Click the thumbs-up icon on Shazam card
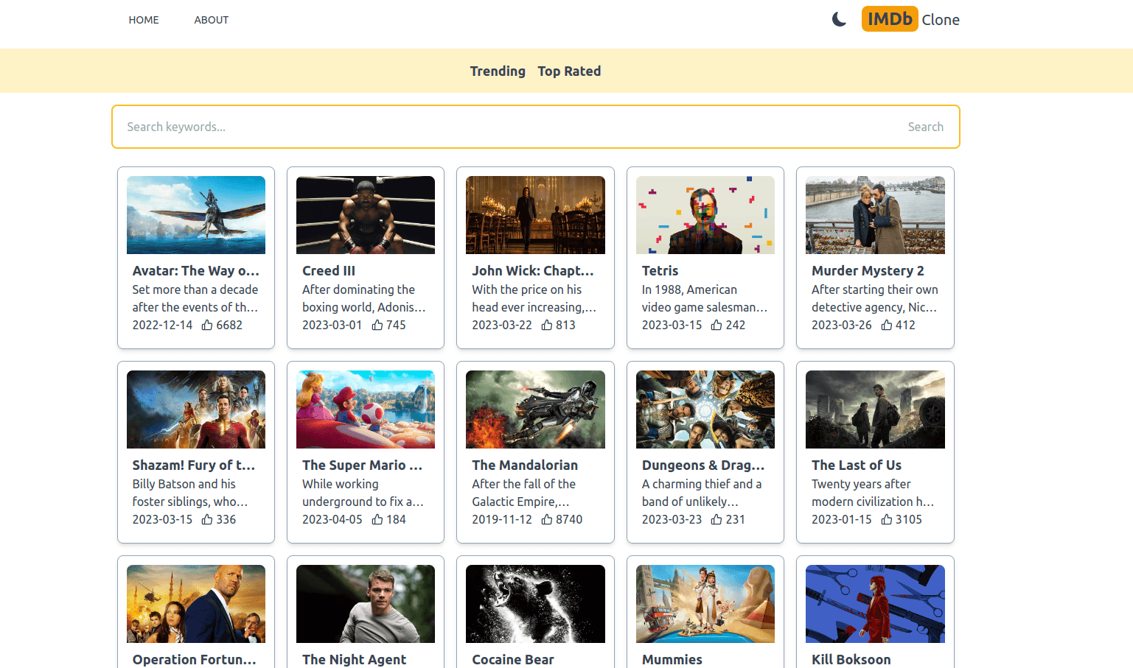 (207, 519)
